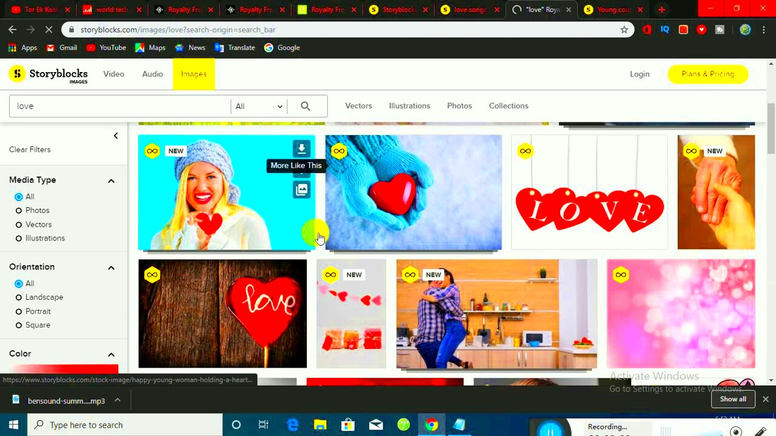Go back to previous page
Screen dimensions: 776x436
[13, 29]
